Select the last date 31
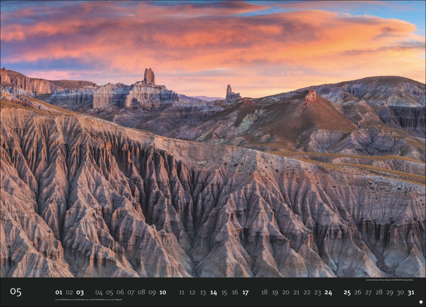 [x=411, y=292]
